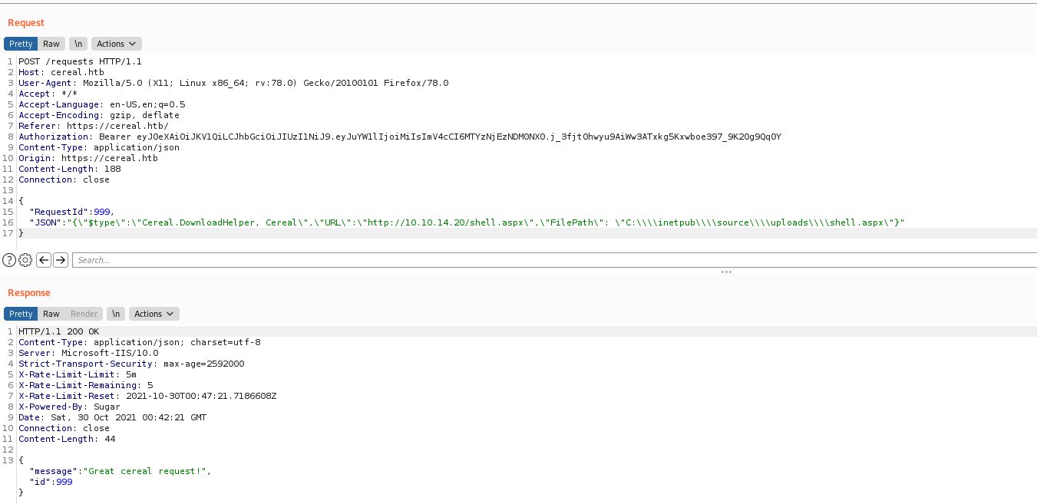Toggle \n display in Request panel
This screenshot has height=504, width=1037.
tap(78, 44)
